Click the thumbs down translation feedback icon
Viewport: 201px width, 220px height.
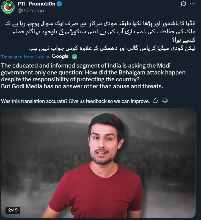[x=165, y=101]
